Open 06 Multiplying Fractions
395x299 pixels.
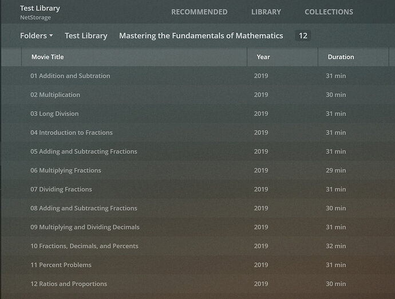[65, 171]
